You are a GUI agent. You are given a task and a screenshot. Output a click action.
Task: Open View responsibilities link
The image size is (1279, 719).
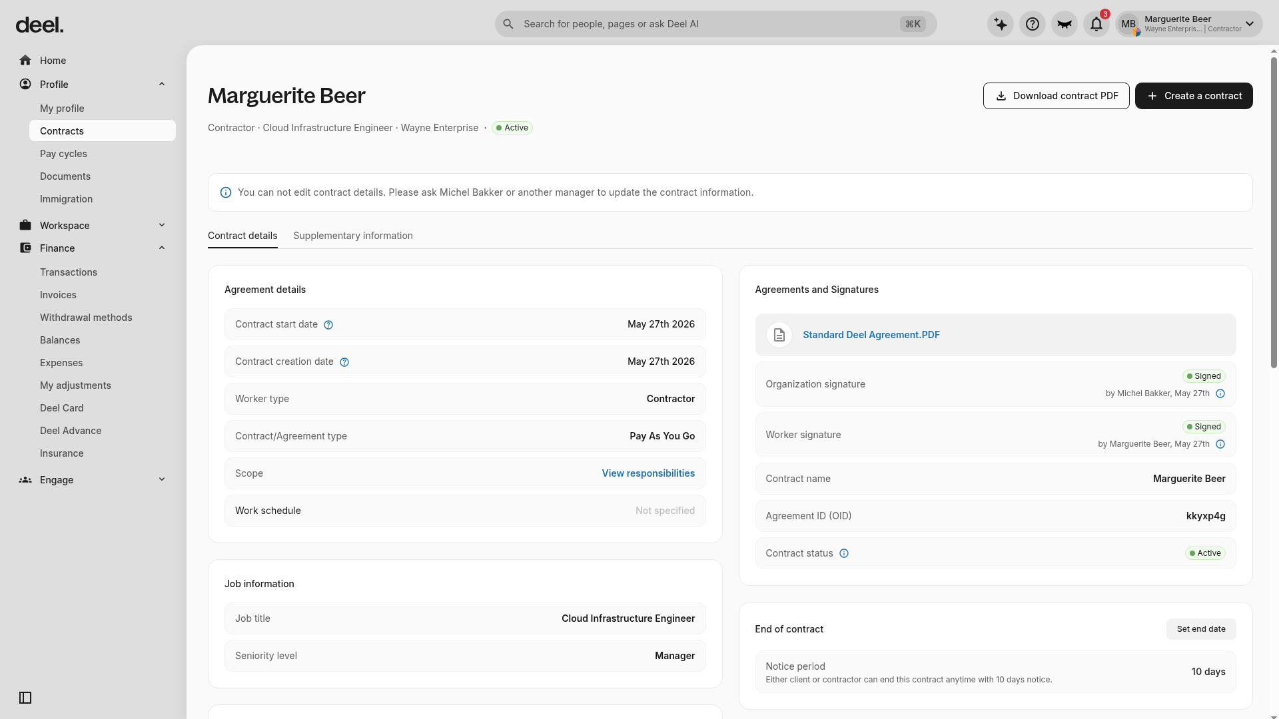[x=648, y=473]
